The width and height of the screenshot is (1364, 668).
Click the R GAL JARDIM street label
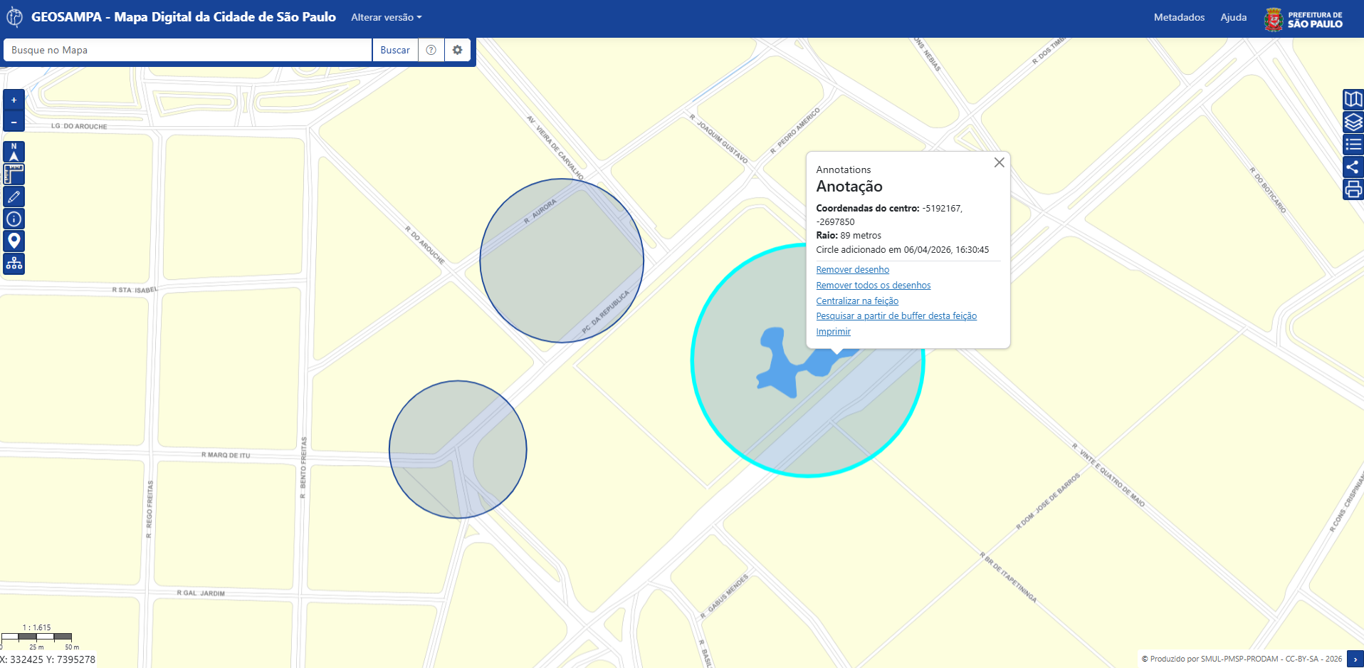click(x=201, y=593)
